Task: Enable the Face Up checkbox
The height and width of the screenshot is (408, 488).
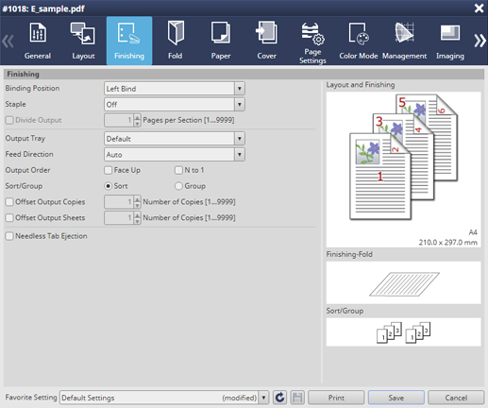Action: 108,170
